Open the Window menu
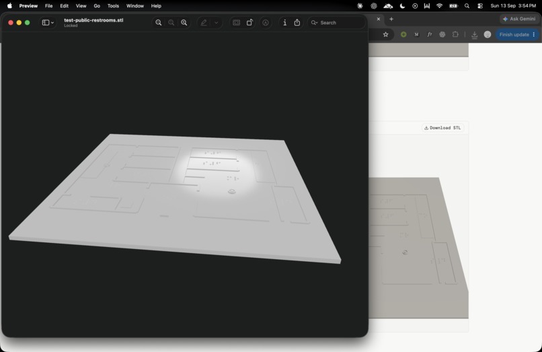The height and width of the screenshot is (352, 542). tap(134, 6)
